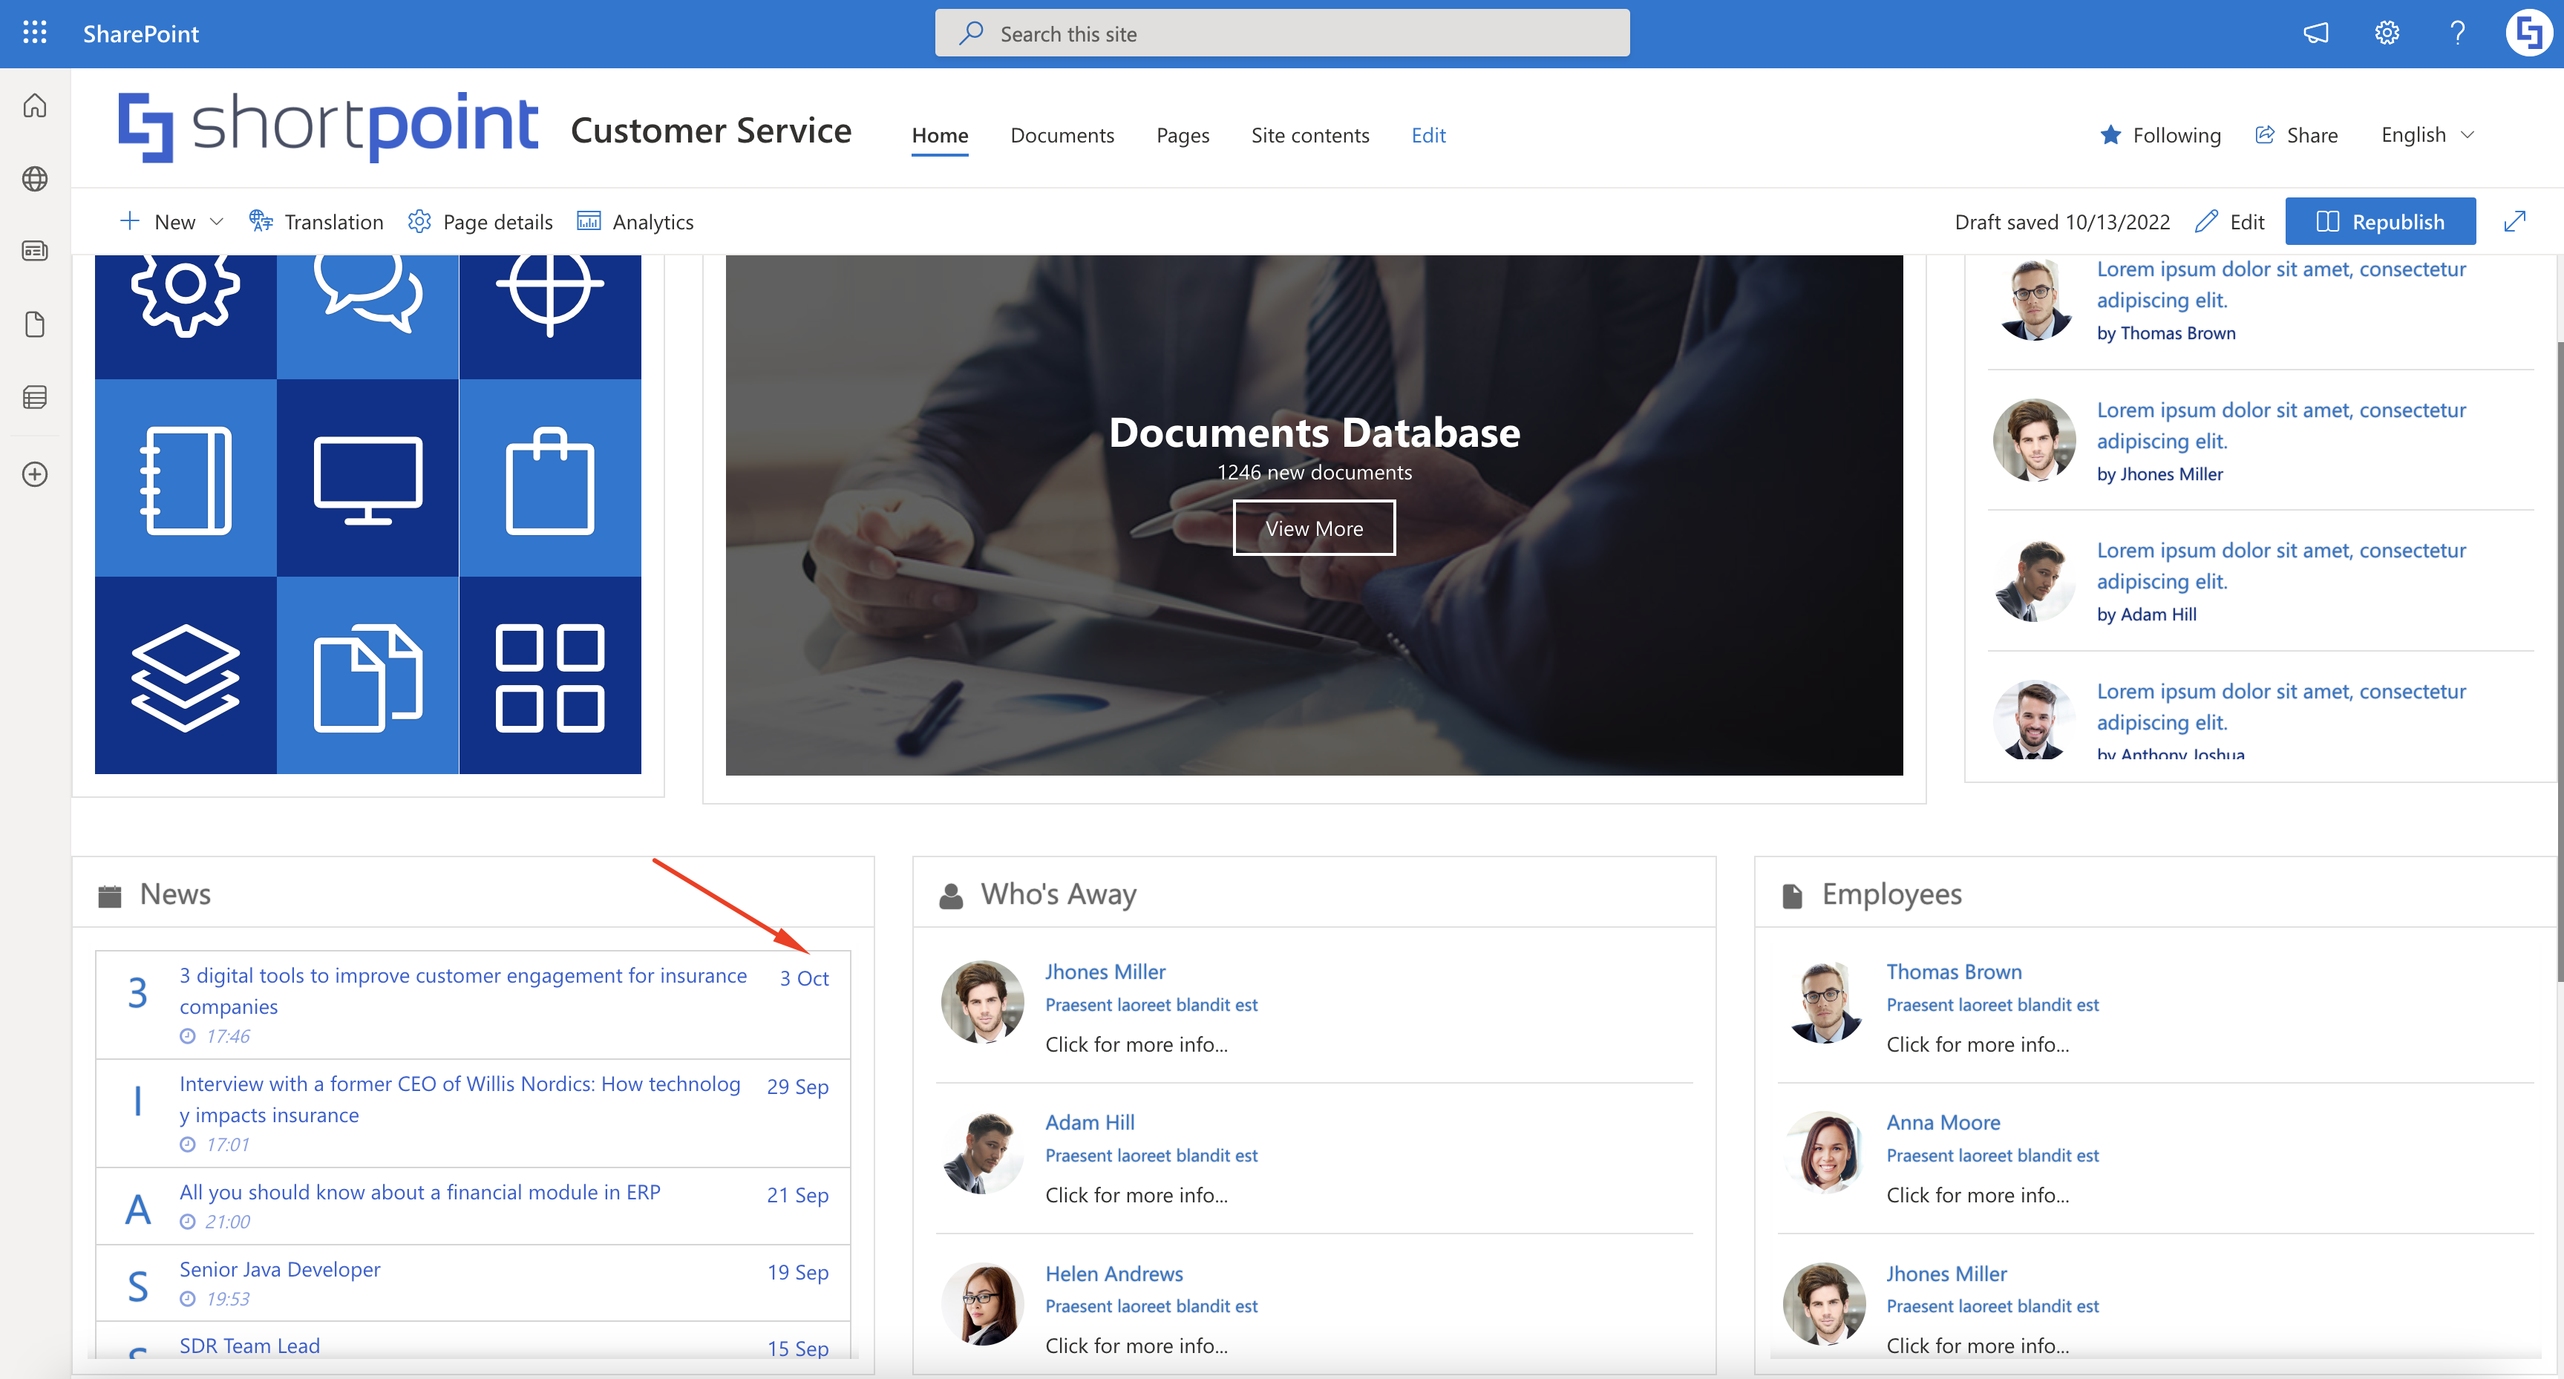This screenshot has width=2564, height=1379.
Task: Expand the New dropdown chevron
Action: pos(216,222)
